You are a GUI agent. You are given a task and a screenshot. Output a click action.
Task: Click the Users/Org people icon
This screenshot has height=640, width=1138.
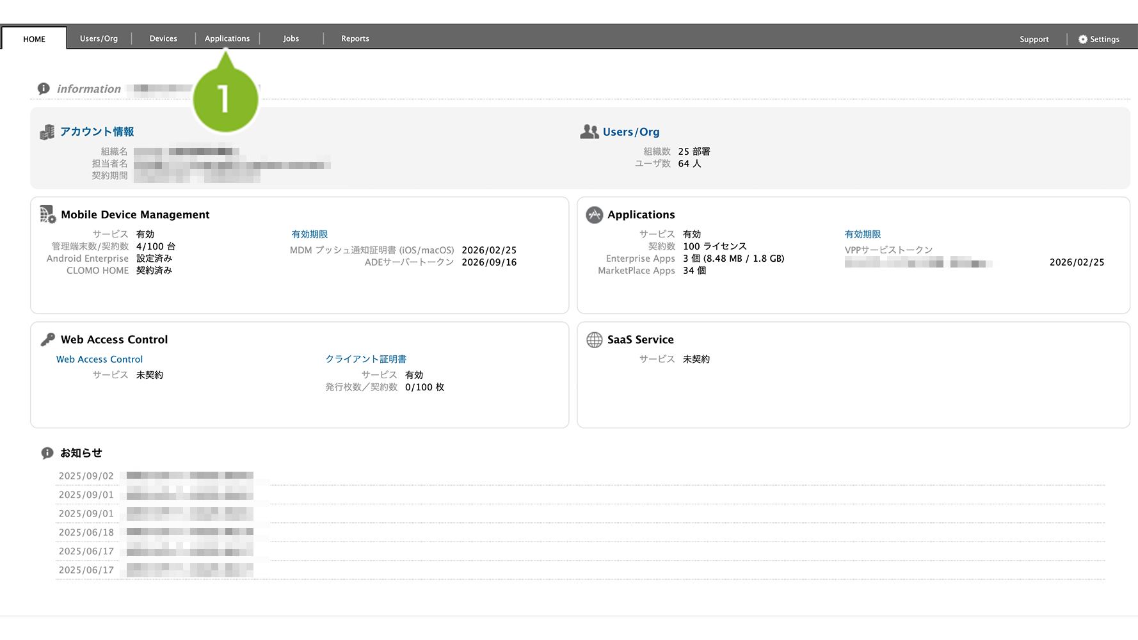click(x=589, y=132)
